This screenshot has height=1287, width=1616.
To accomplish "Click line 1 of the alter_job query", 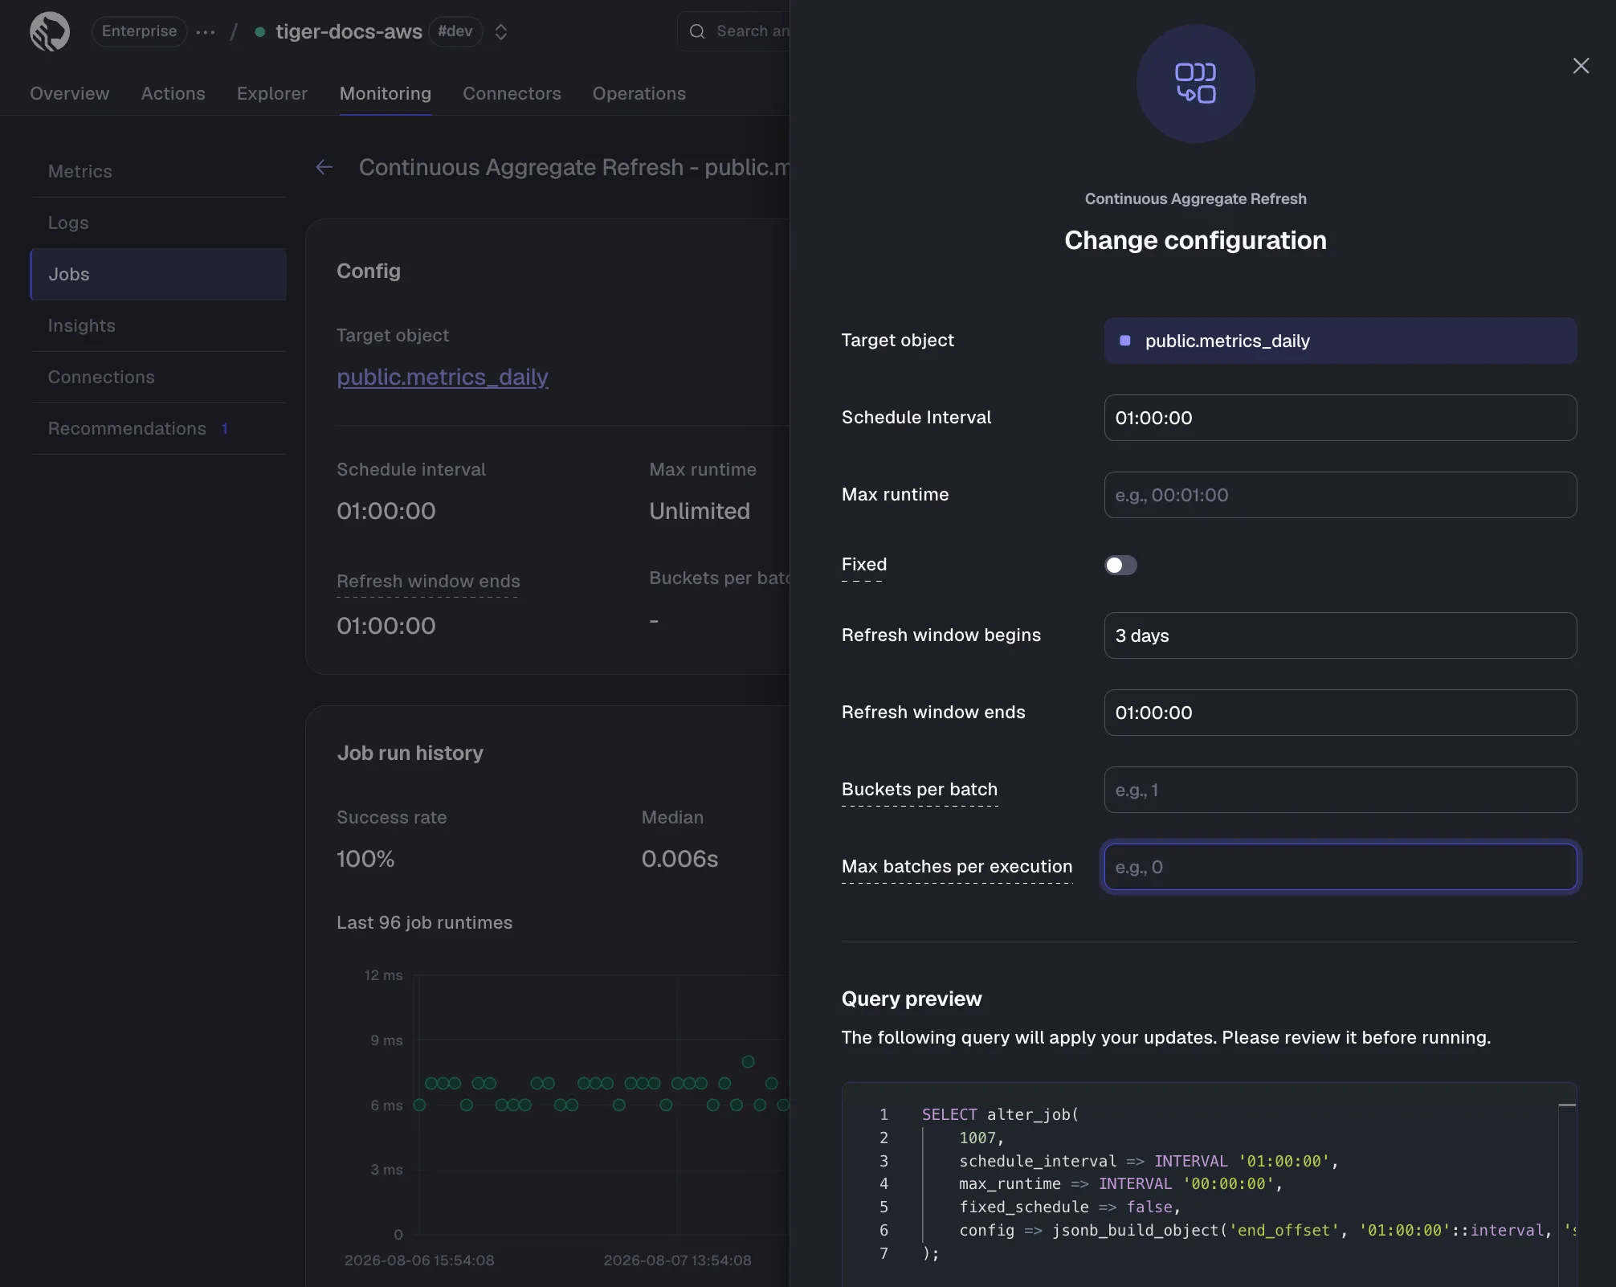I will (x=1000, y=1114).
